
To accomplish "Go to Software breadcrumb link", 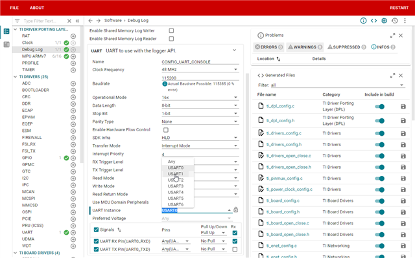I will coord(113,20).
